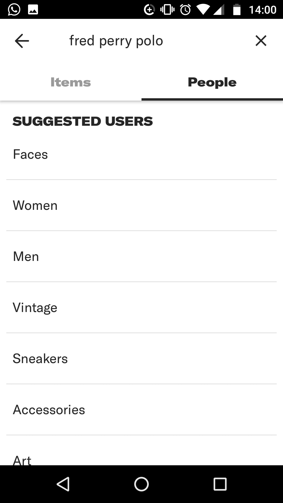The width and height of the screenshot is (283, 503).
Task: Tap the alarm clock status icon
Action: click(185, 10)
